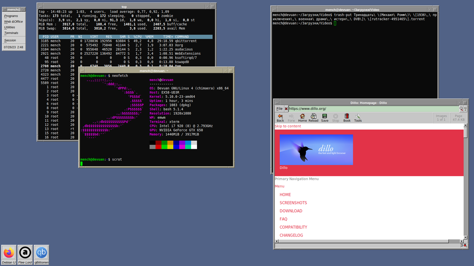
Task: Open the qBittorrent desktop icon
Action: (41, 255)
